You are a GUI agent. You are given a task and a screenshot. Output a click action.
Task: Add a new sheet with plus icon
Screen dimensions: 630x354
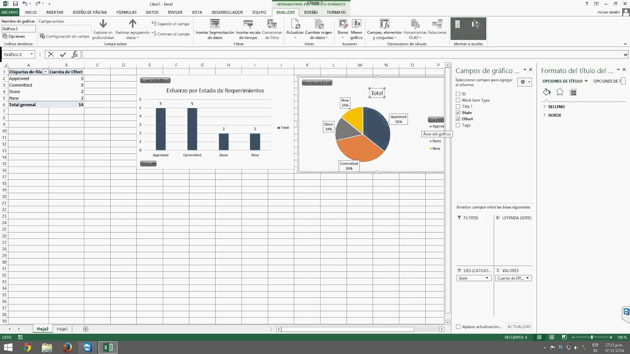[86, 329]
